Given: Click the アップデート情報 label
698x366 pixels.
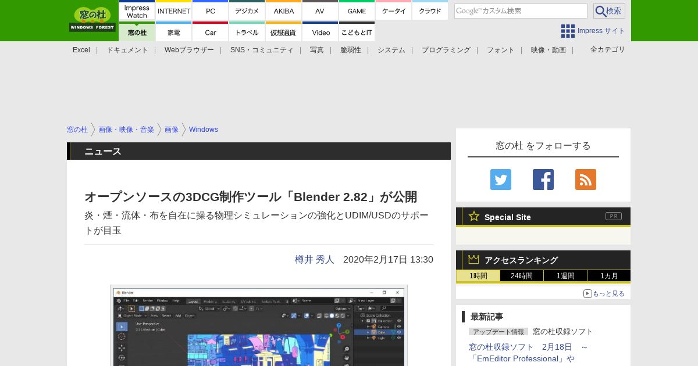Looking at the screenshot, I should pos(498,332).
